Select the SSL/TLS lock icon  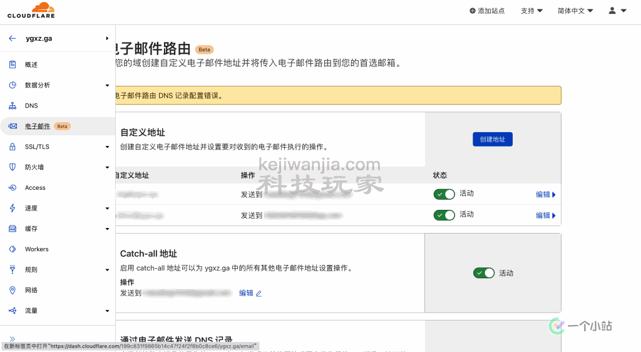pyautogui.click(x=13, y=147)
